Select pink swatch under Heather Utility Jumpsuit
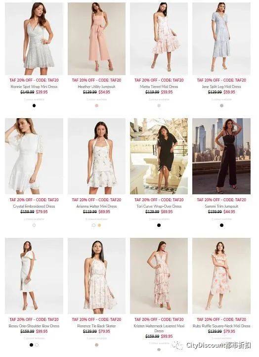The width and height of the screenshot is (259, 357). tap(96, 106)
